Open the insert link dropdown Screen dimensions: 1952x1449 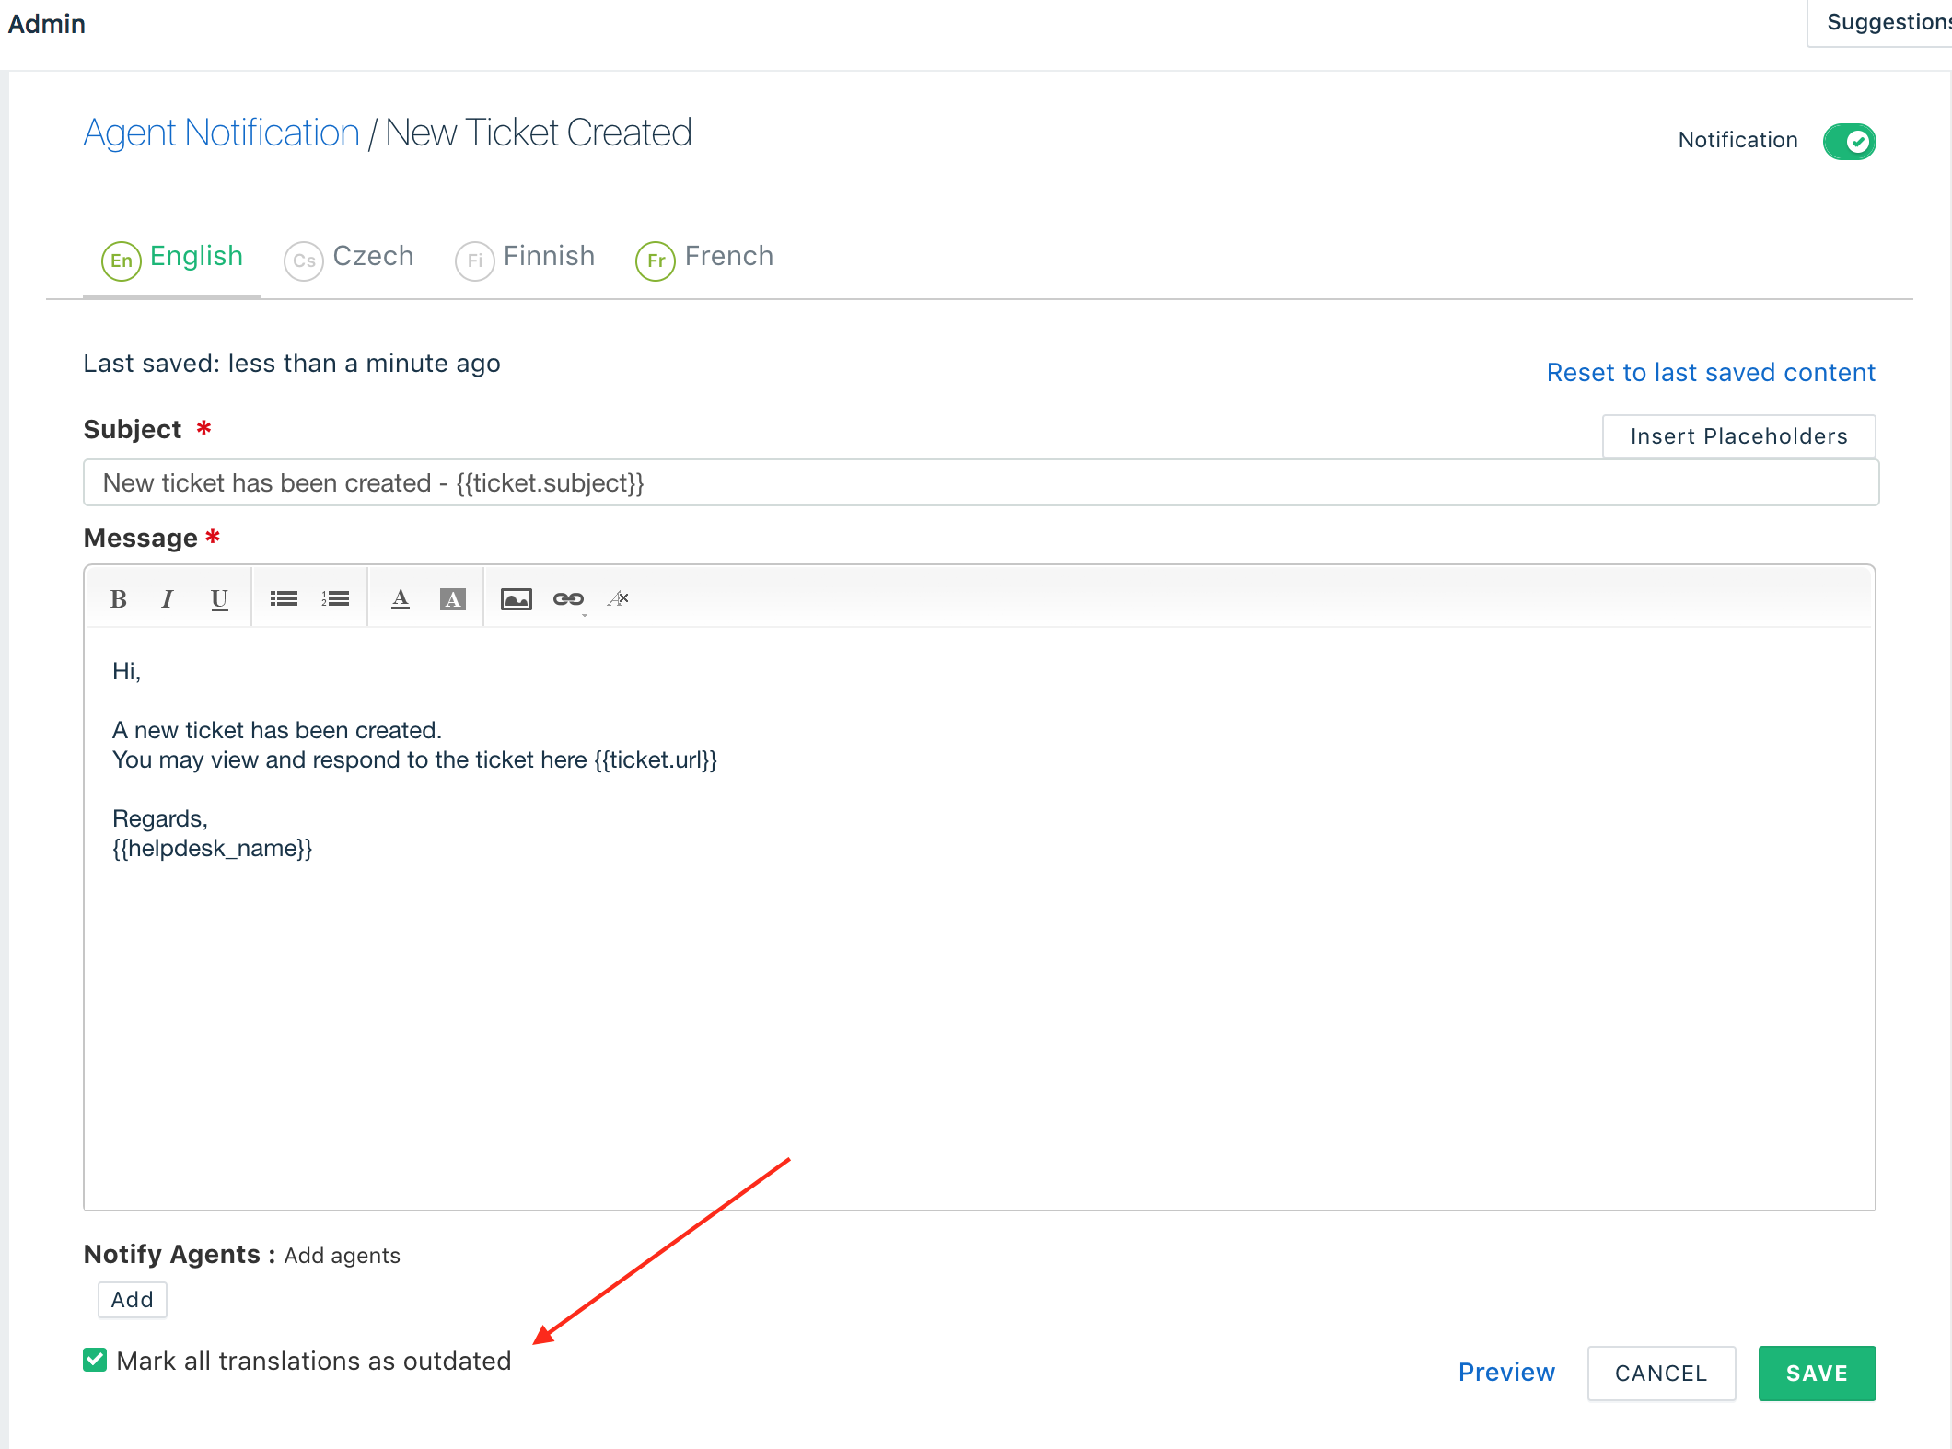(x=568, y=599)
